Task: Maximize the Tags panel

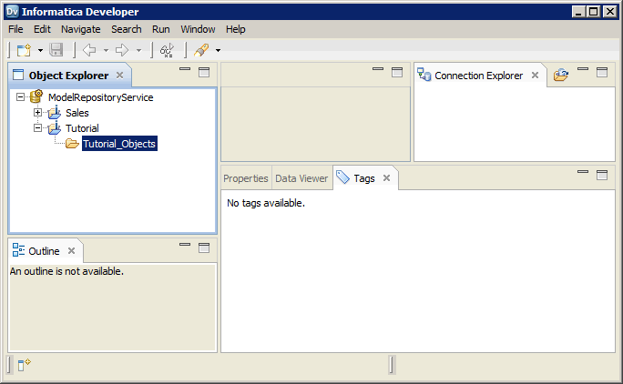Action: pyautogui.click(x=602, y=175)
